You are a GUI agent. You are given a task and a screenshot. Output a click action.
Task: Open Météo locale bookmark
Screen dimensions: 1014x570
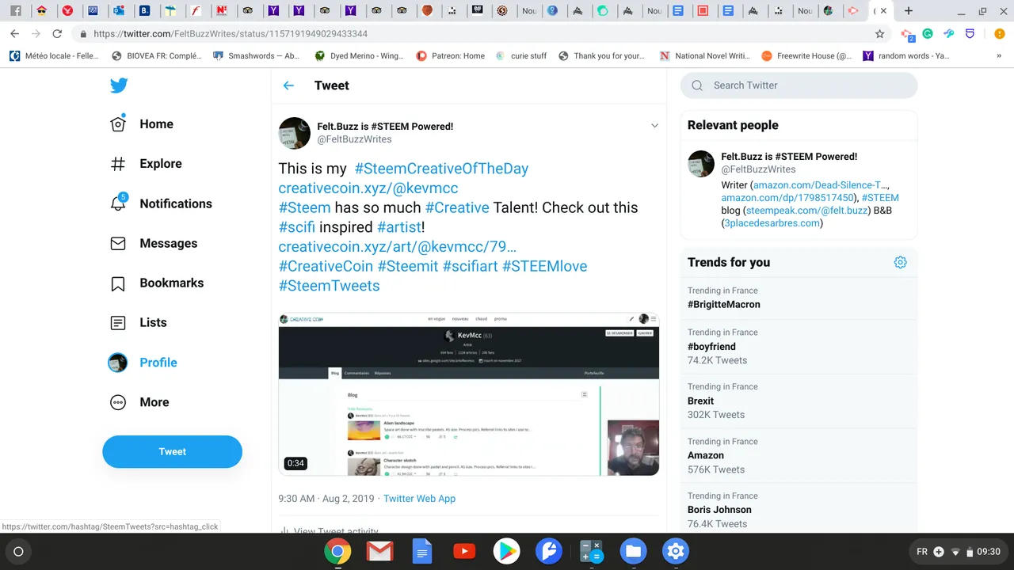tap(54, 56)
